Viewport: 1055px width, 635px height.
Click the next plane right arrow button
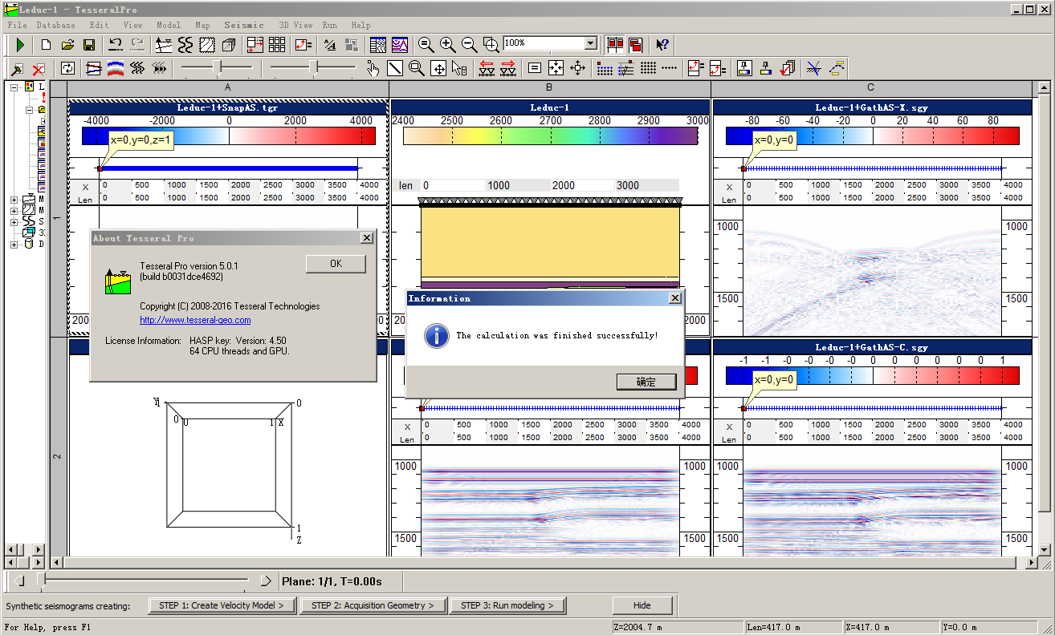(x=267, y=580)
